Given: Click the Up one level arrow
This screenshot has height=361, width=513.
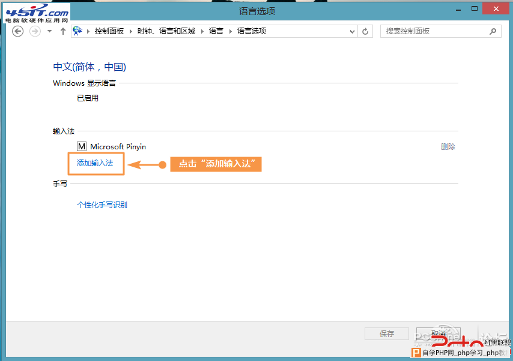Looking at the screenshot, I should [63, 31].
